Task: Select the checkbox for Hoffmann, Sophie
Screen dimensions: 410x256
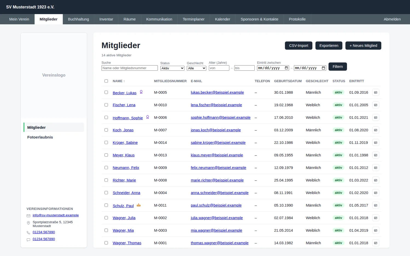Action: [x=106, y=118]
